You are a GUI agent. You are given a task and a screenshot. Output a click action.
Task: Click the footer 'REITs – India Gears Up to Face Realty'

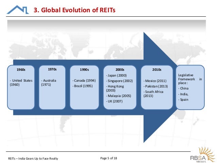[33, 159]
